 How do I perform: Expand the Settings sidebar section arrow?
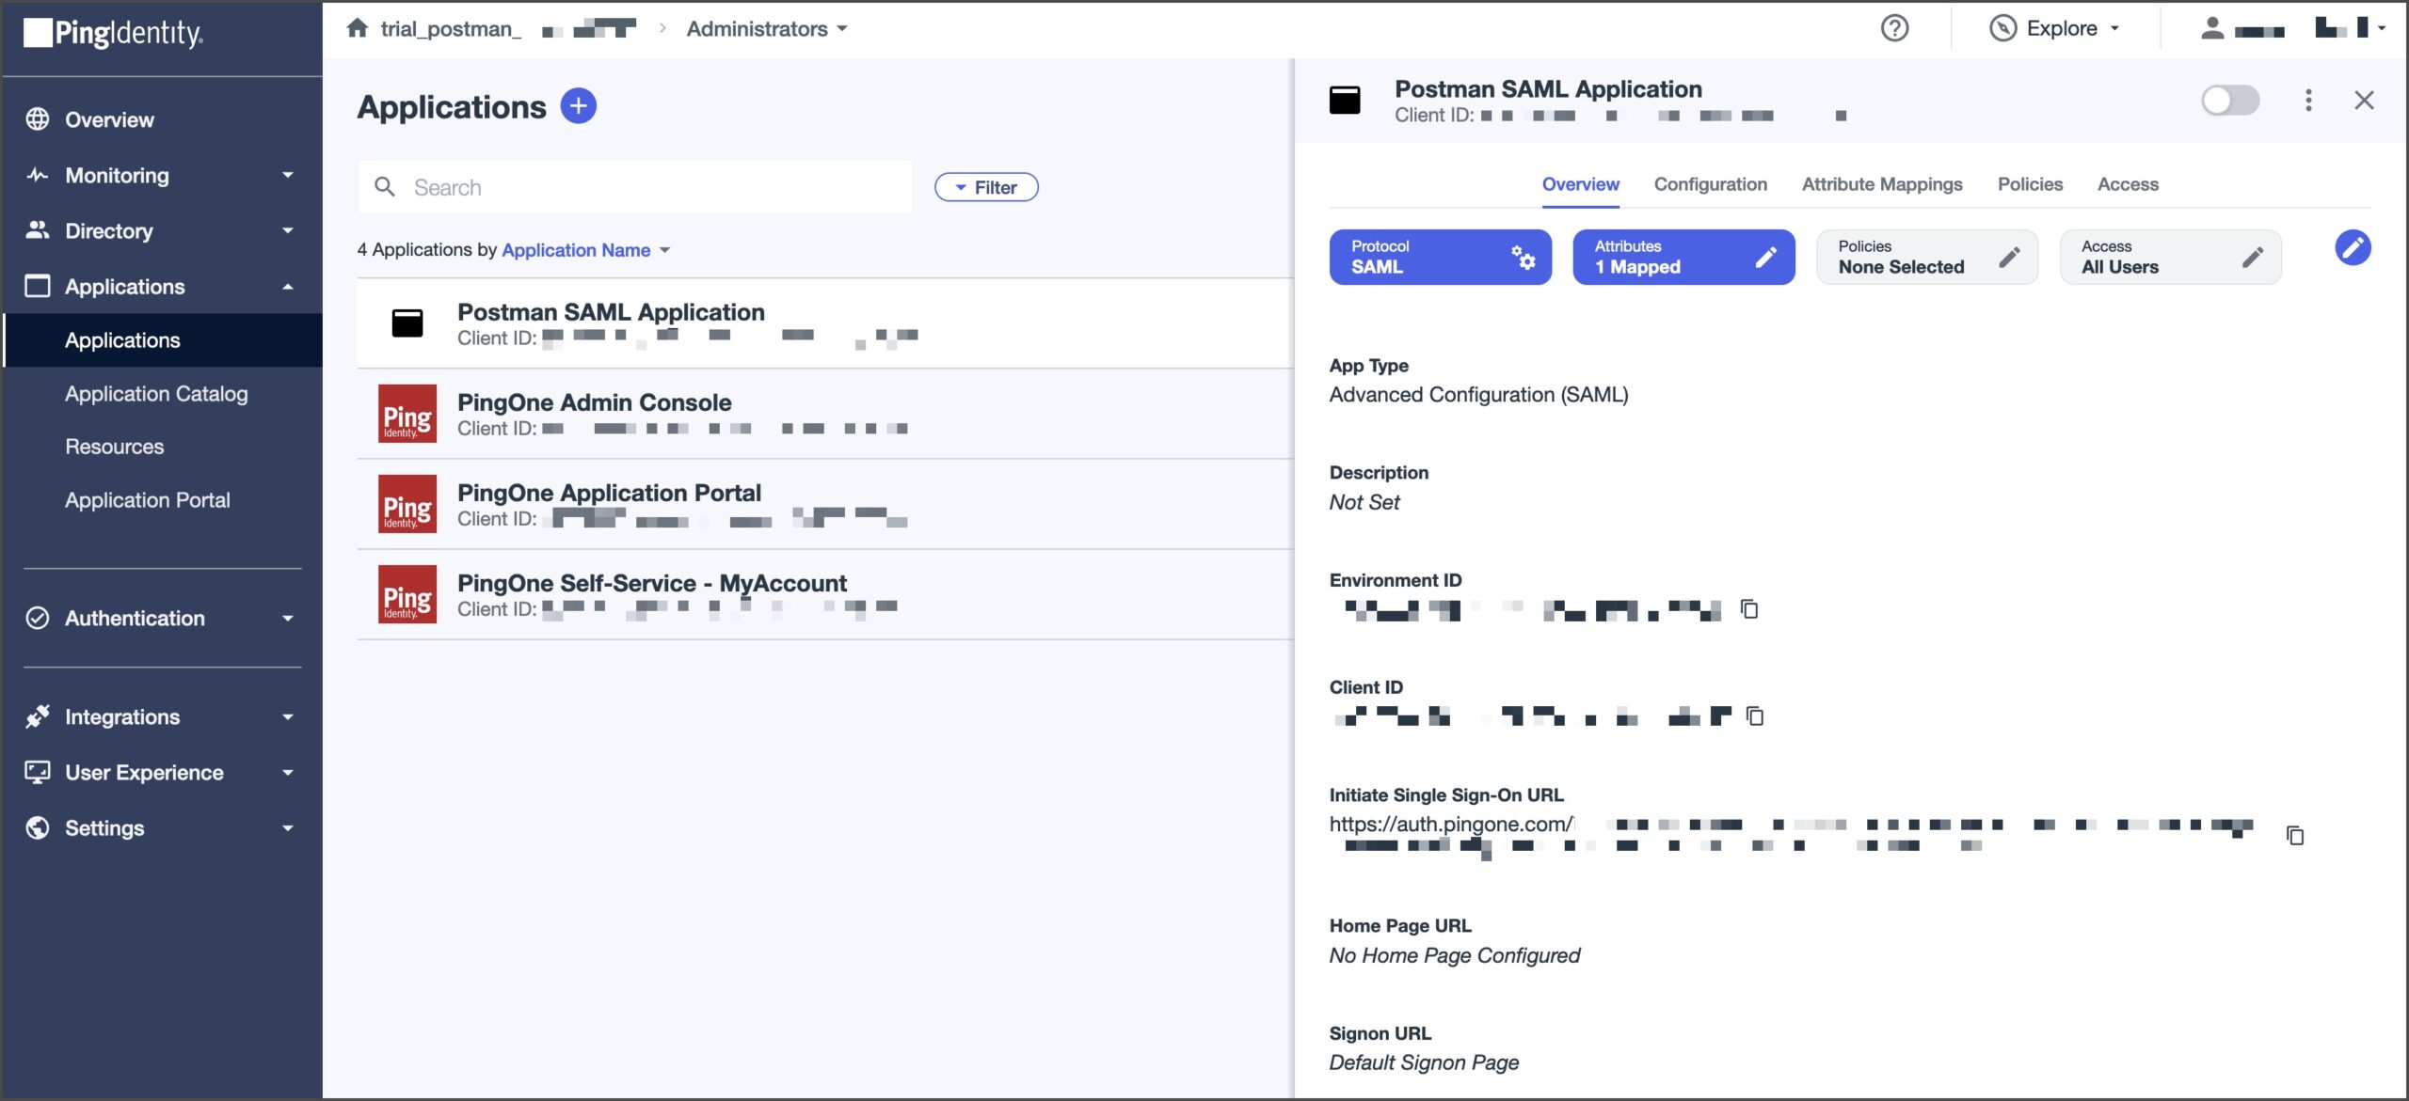pos(288,827)
